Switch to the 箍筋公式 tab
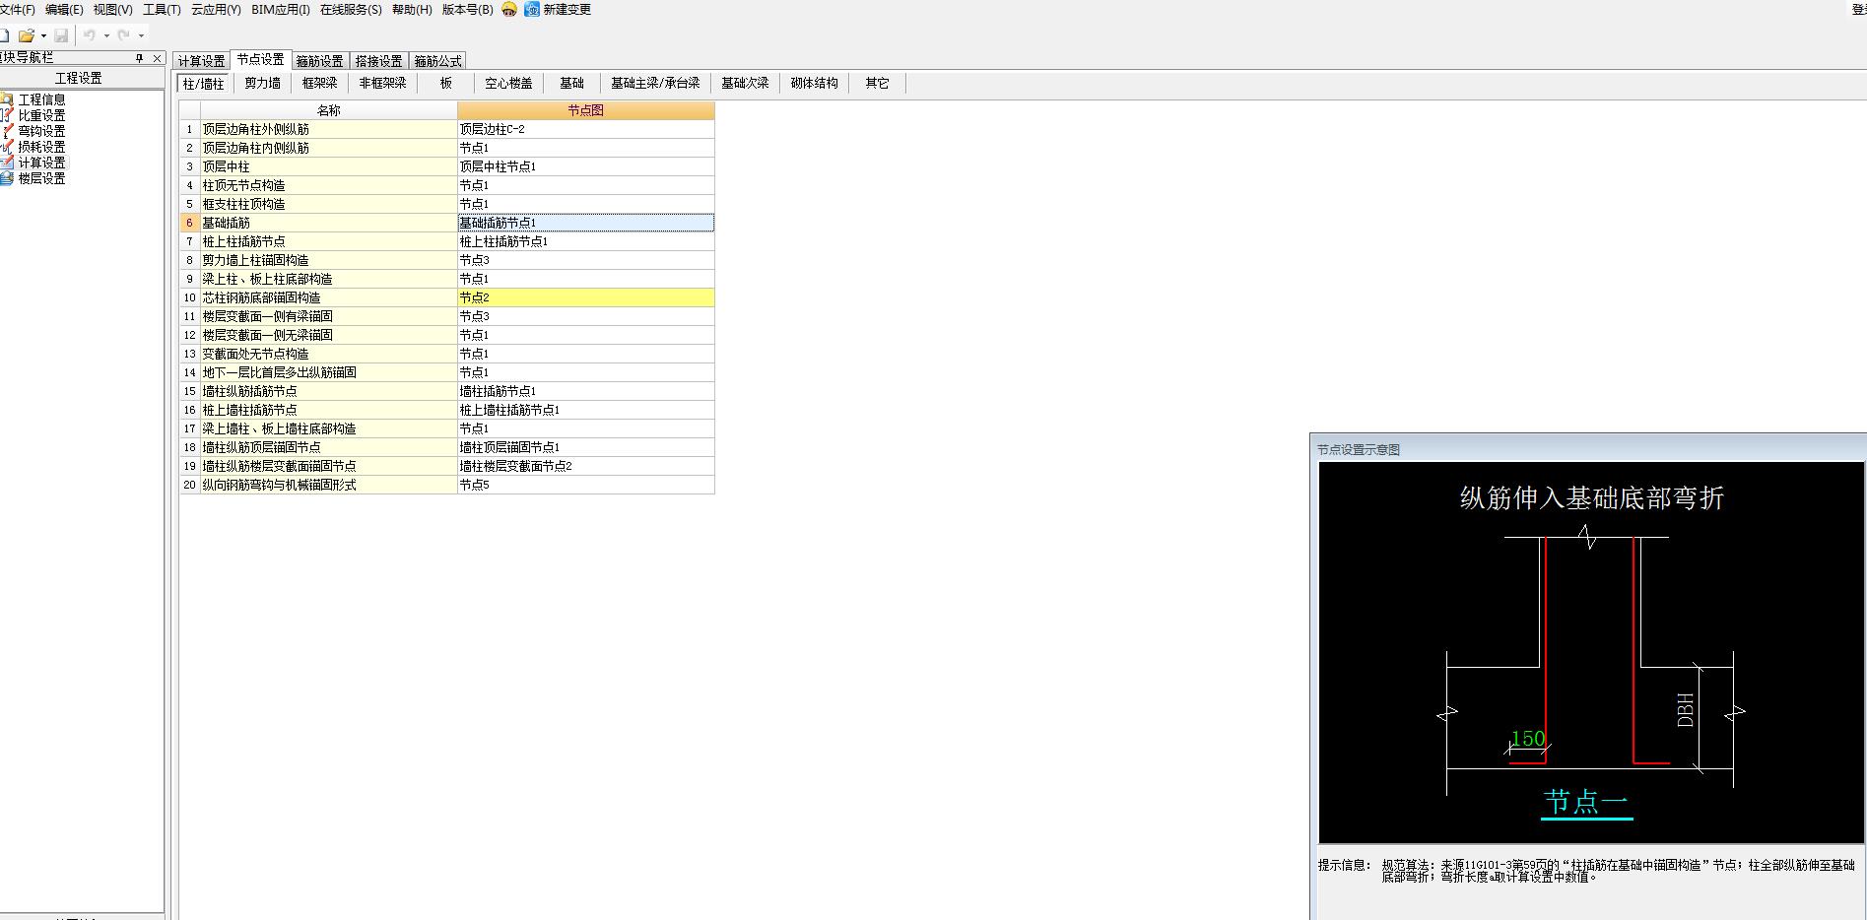The image size is (1867, 920). tap(437, 61)
